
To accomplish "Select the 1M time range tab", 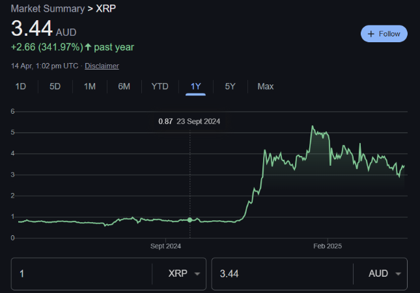I will point(90,86).
